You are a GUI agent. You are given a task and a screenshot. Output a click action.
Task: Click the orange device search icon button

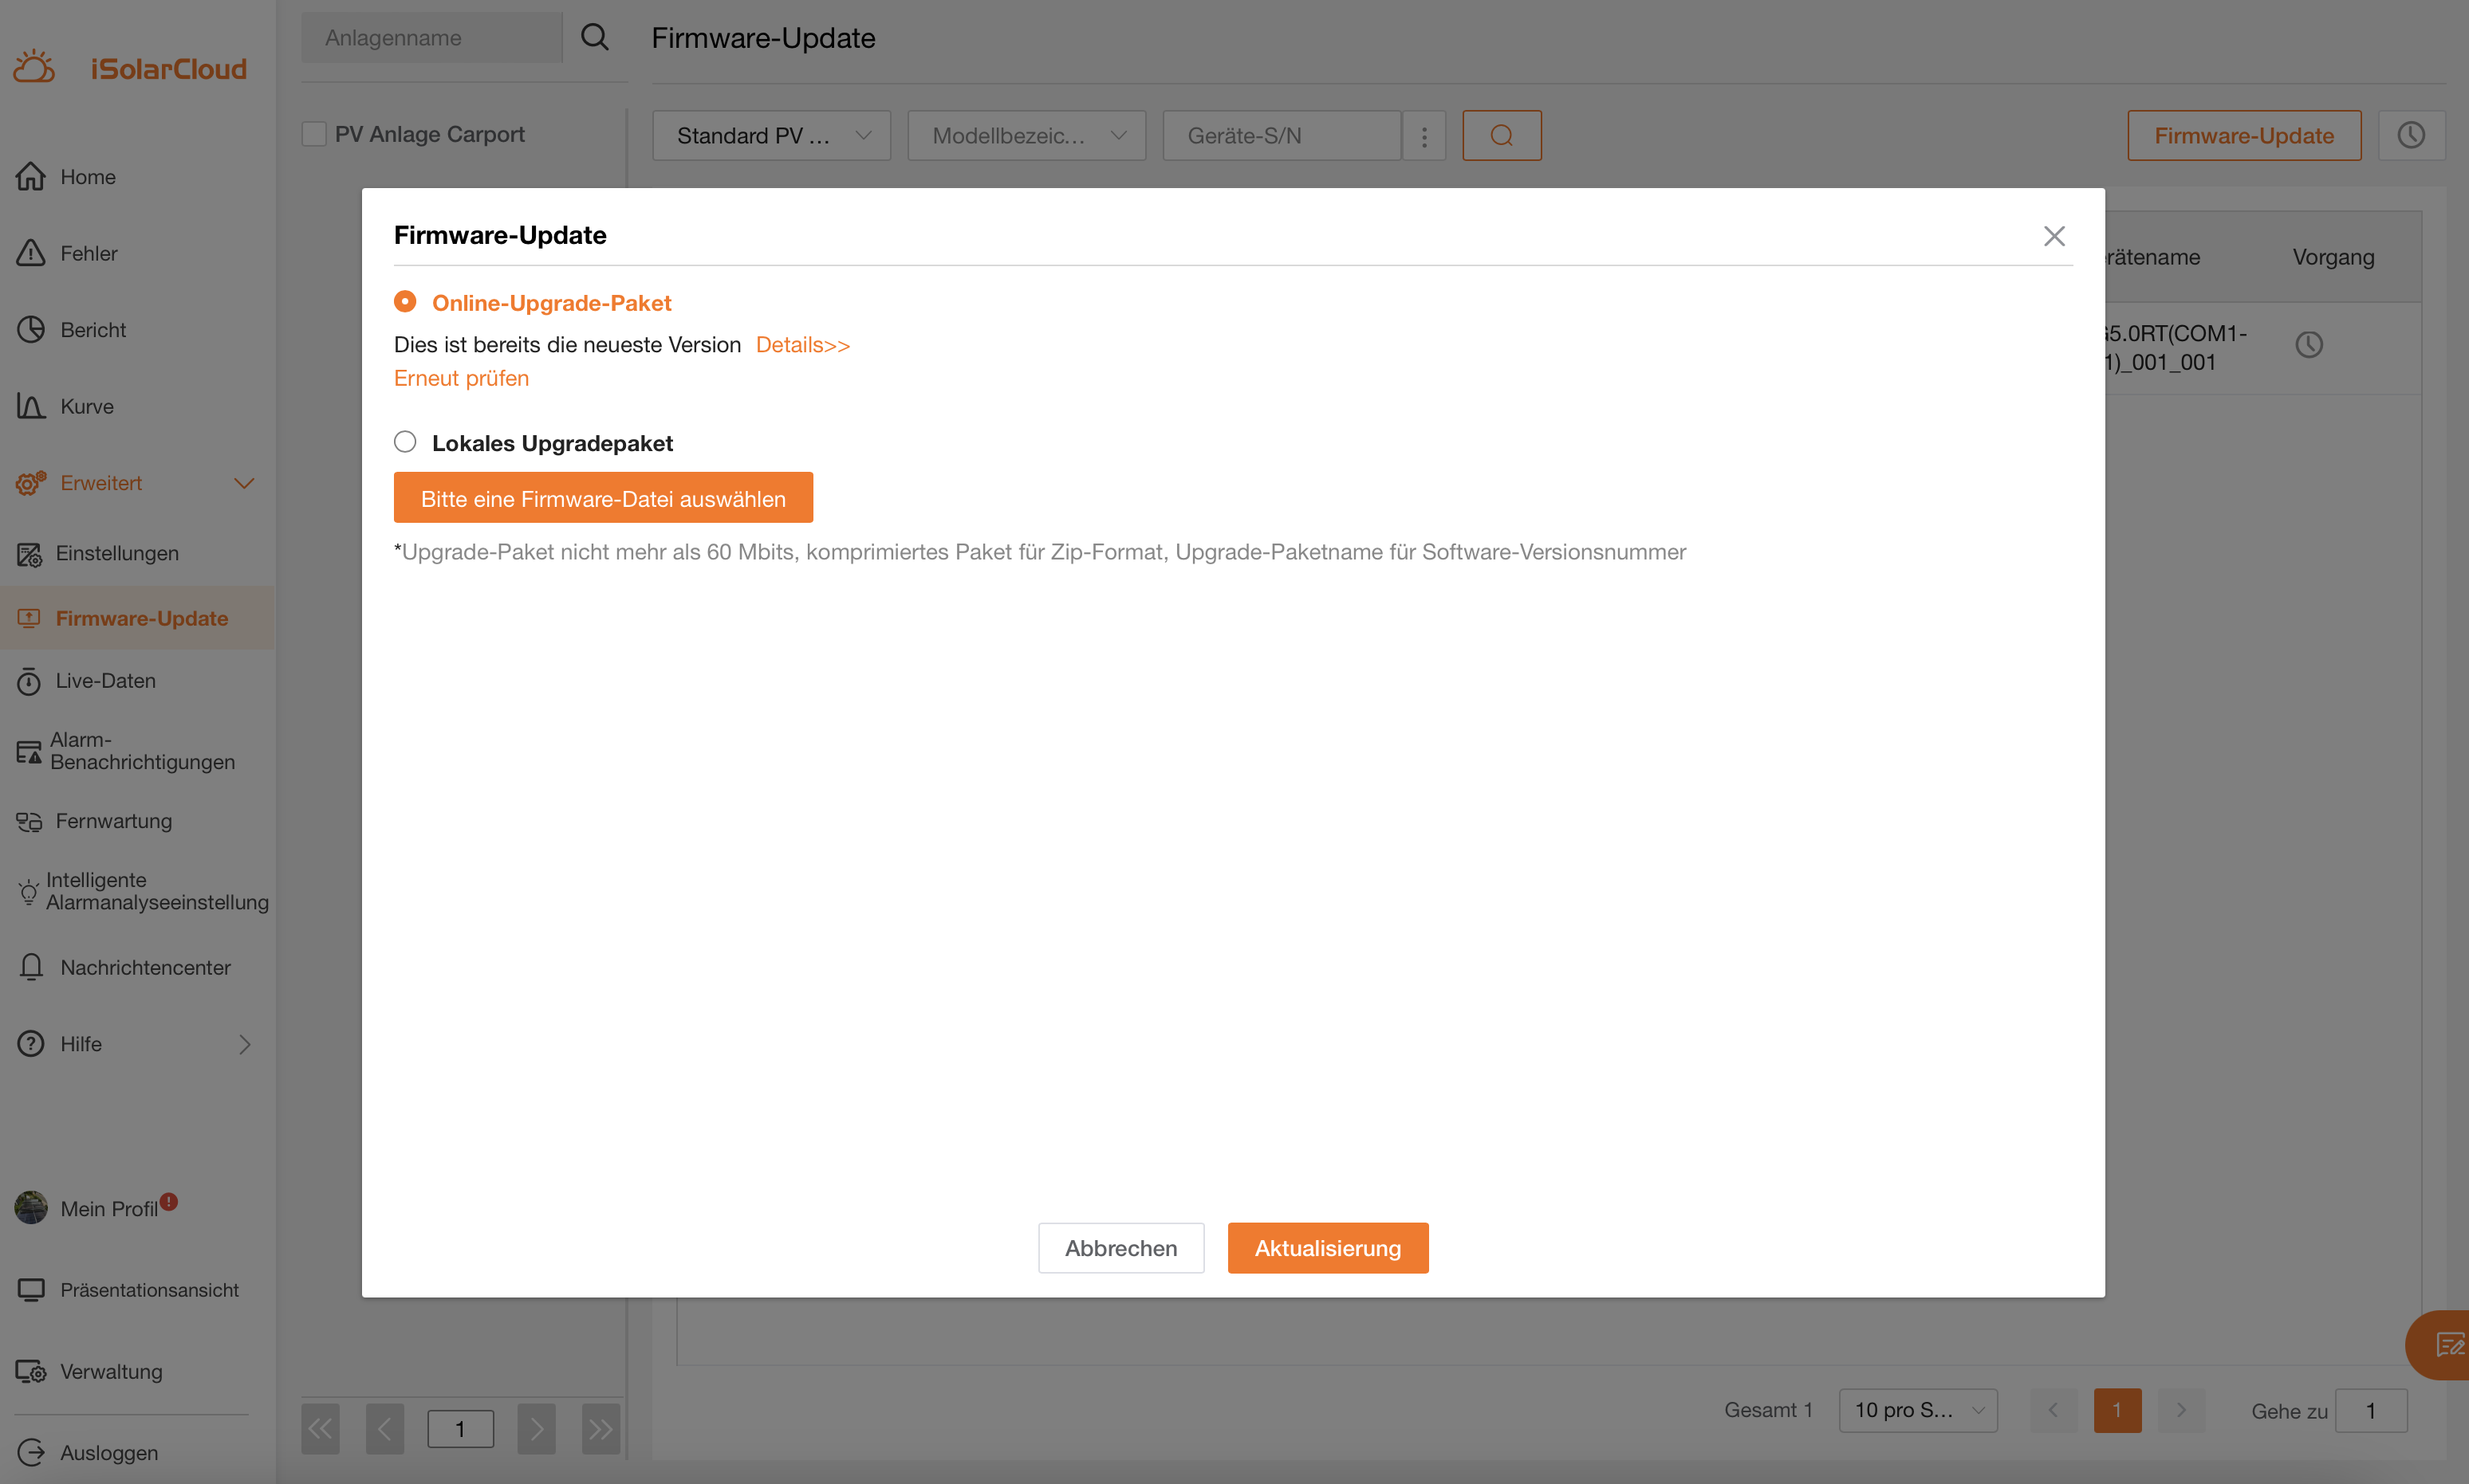(x=1501, y=135)
